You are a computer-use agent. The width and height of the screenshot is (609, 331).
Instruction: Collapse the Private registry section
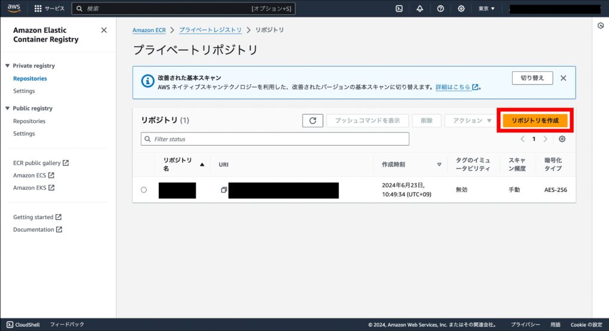7,66
